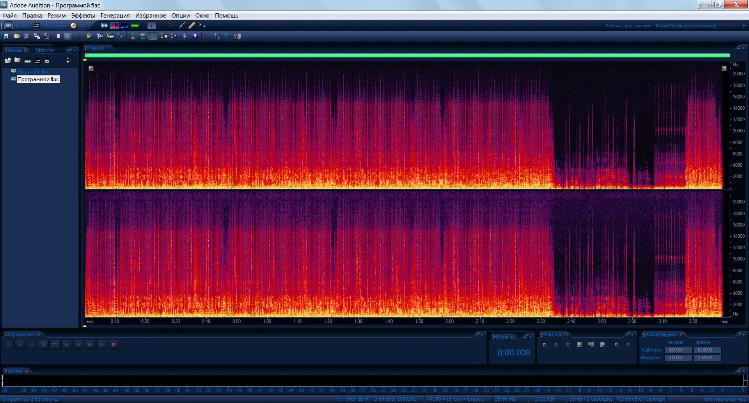Click the highlighted snapping waveform toolbar icon

tap(153, 36)
